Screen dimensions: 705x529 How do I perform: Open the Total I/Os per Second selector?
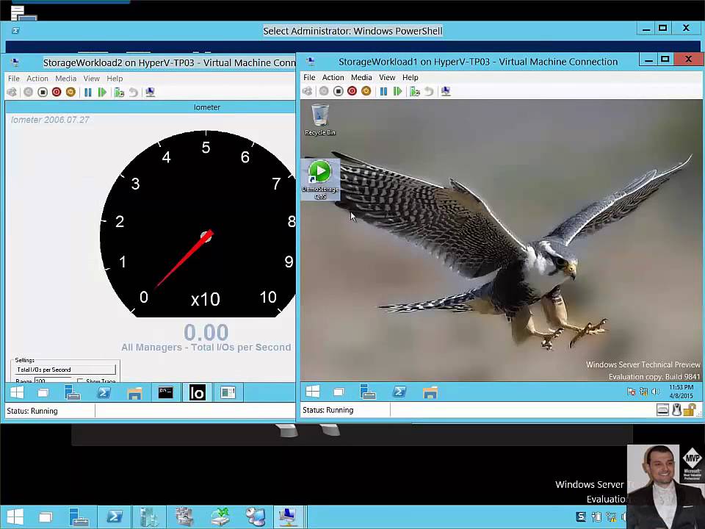point(65,370)
